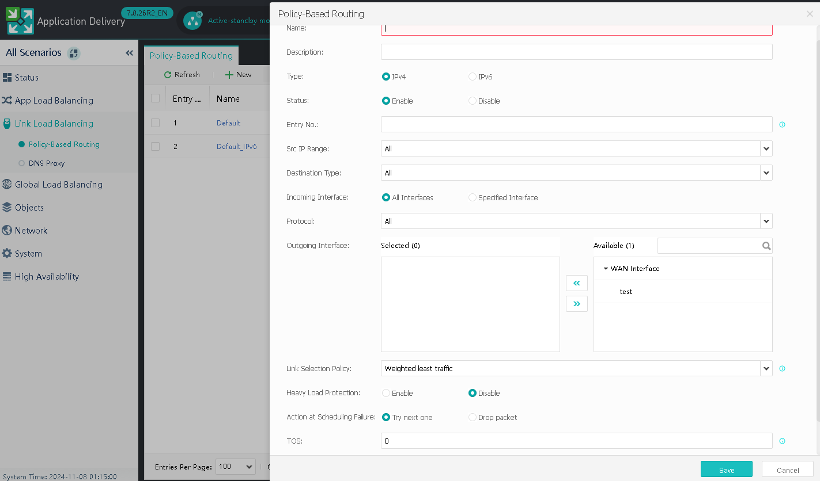This screenshot has height=481, width=820.
Task: Open DNS Proxy in sidebar
Action: coord(46,163)
